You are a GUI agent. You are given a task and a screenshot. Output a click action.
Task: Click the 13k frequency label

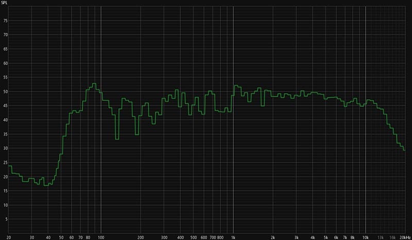[x=381, y=237]
